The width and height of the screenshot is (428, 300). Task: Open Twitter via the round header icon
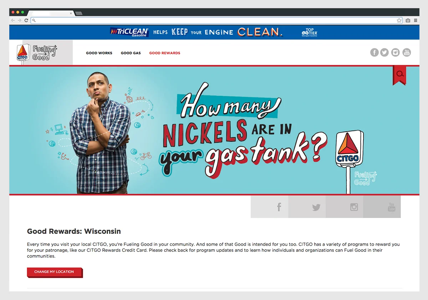pyautogui.click(x=384, y=52)
